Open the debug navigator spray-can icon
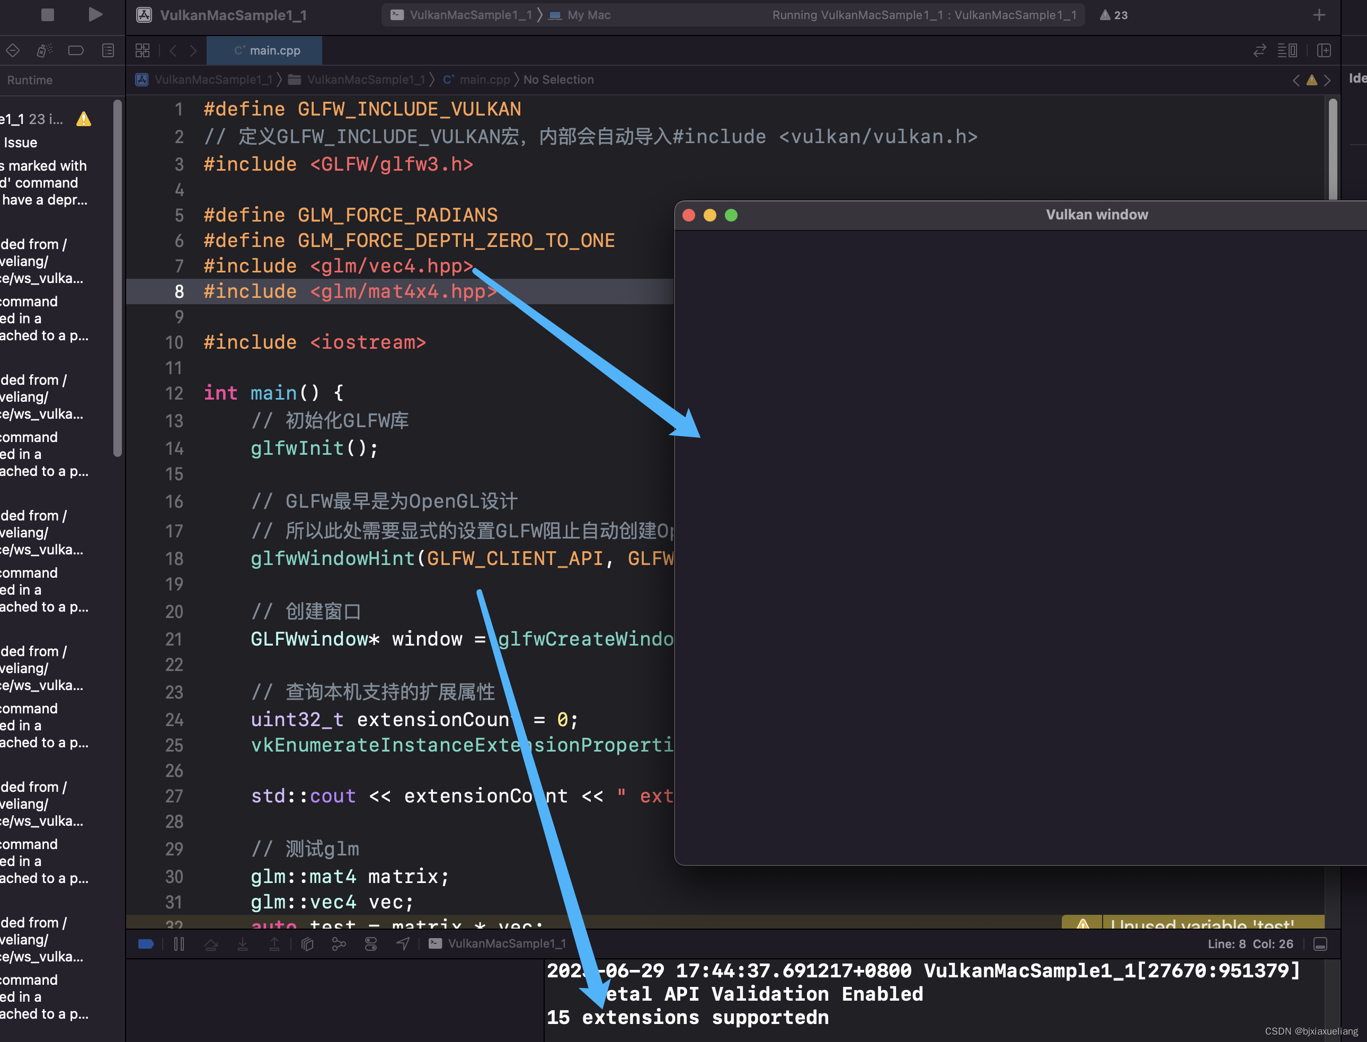The image size is (1367, 1042). pos(44,50)
